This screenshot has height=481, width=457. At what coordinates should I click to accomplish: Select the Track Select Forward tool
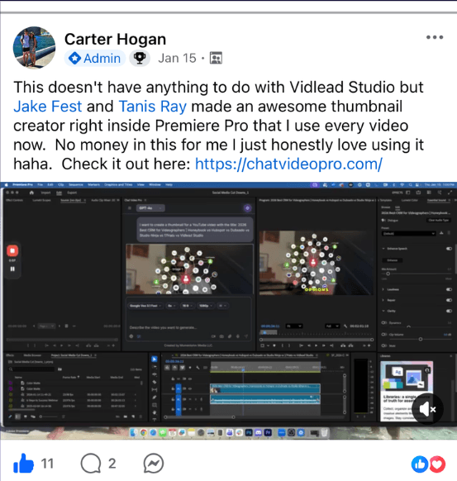click(155, 367)
